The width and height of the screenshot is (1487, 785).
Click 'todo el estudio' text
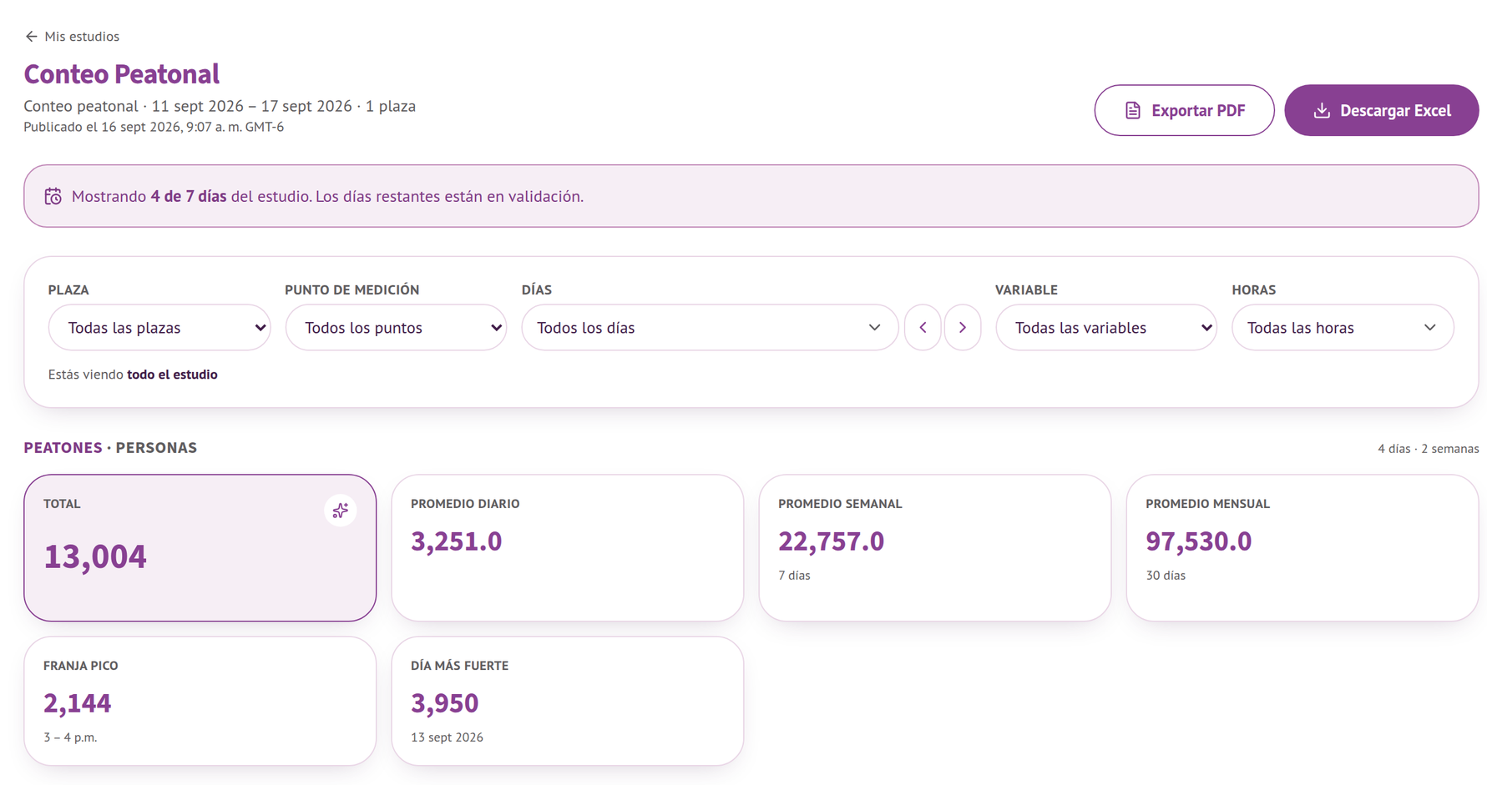pyautogui.click(x=172, y=375)
